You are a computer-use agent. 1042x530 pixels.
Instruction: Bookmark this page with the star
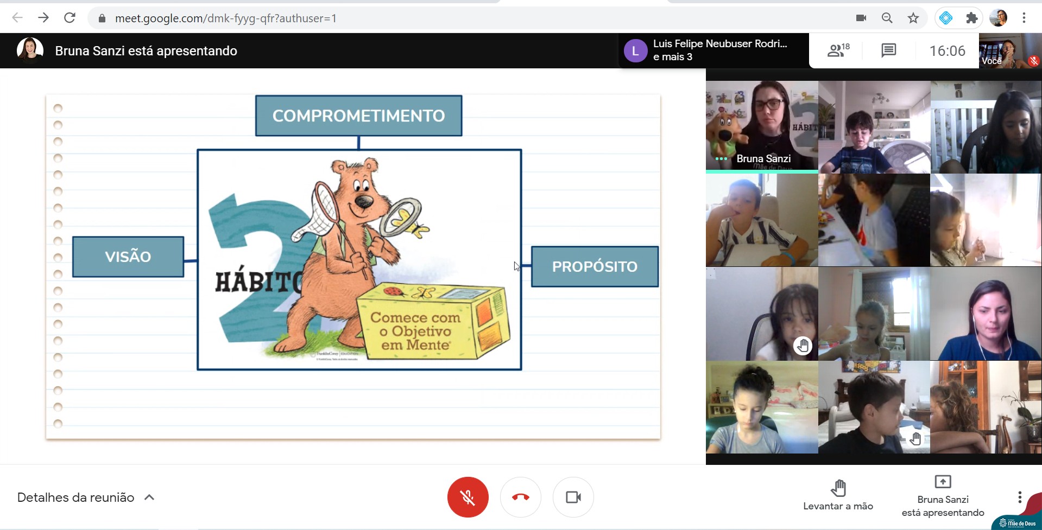[x=913, y=18]
